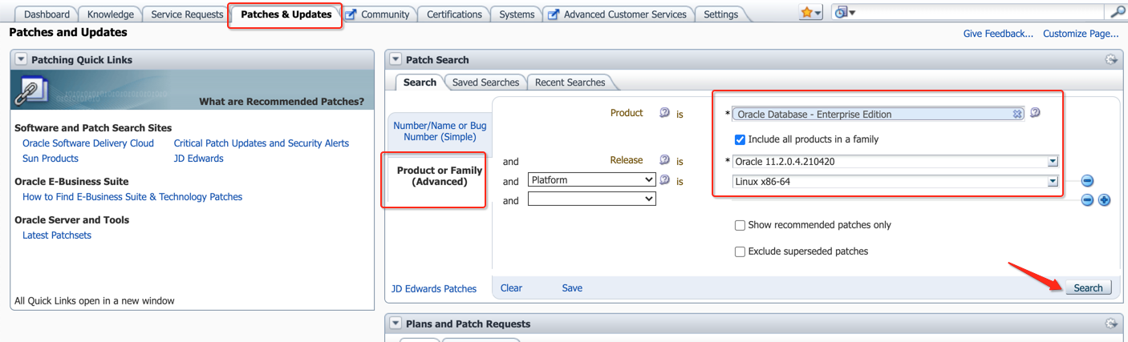The image size is (1128, 342).
Task: Add a new filter row with plus
Action: (1104, 199)
